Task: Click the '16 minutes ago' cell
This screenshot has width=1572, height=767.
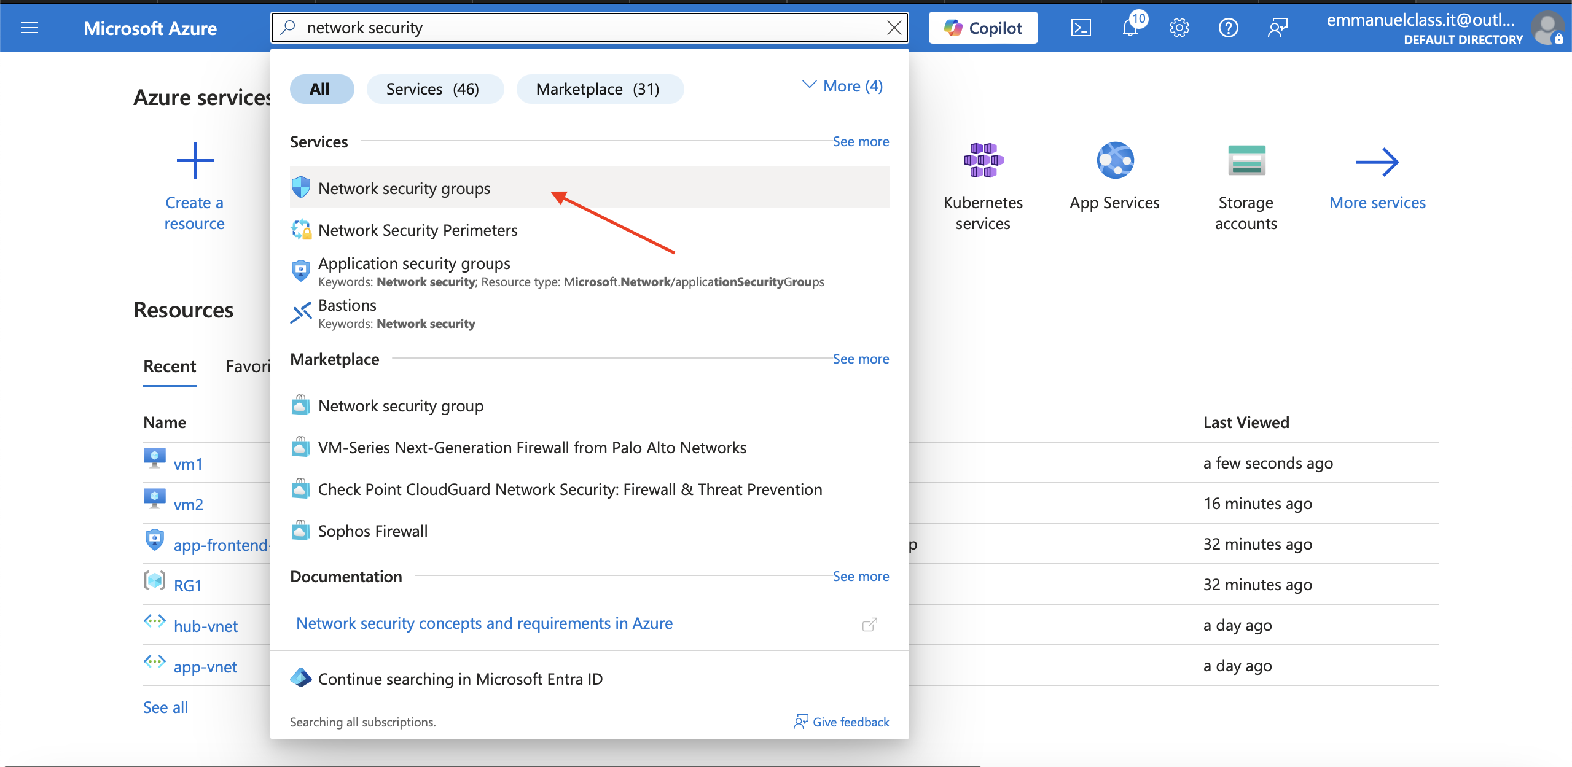Action: pyautogui.click(x=1257, y=504)
